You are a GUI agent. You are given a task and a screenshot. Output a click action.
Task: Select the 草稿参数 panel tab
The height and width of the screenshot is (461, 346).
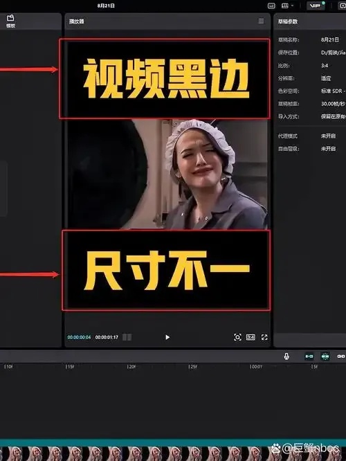click(288, 21)
